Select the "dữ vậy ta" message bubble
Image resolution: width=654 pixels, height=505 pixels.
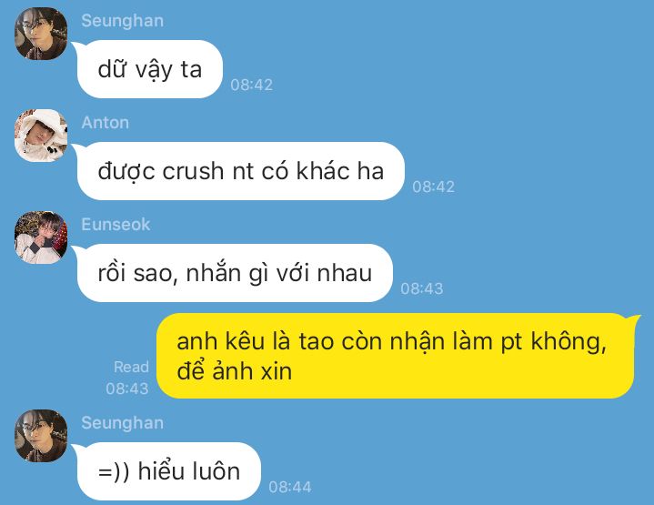pyautogui.click(x=150, y=69)
